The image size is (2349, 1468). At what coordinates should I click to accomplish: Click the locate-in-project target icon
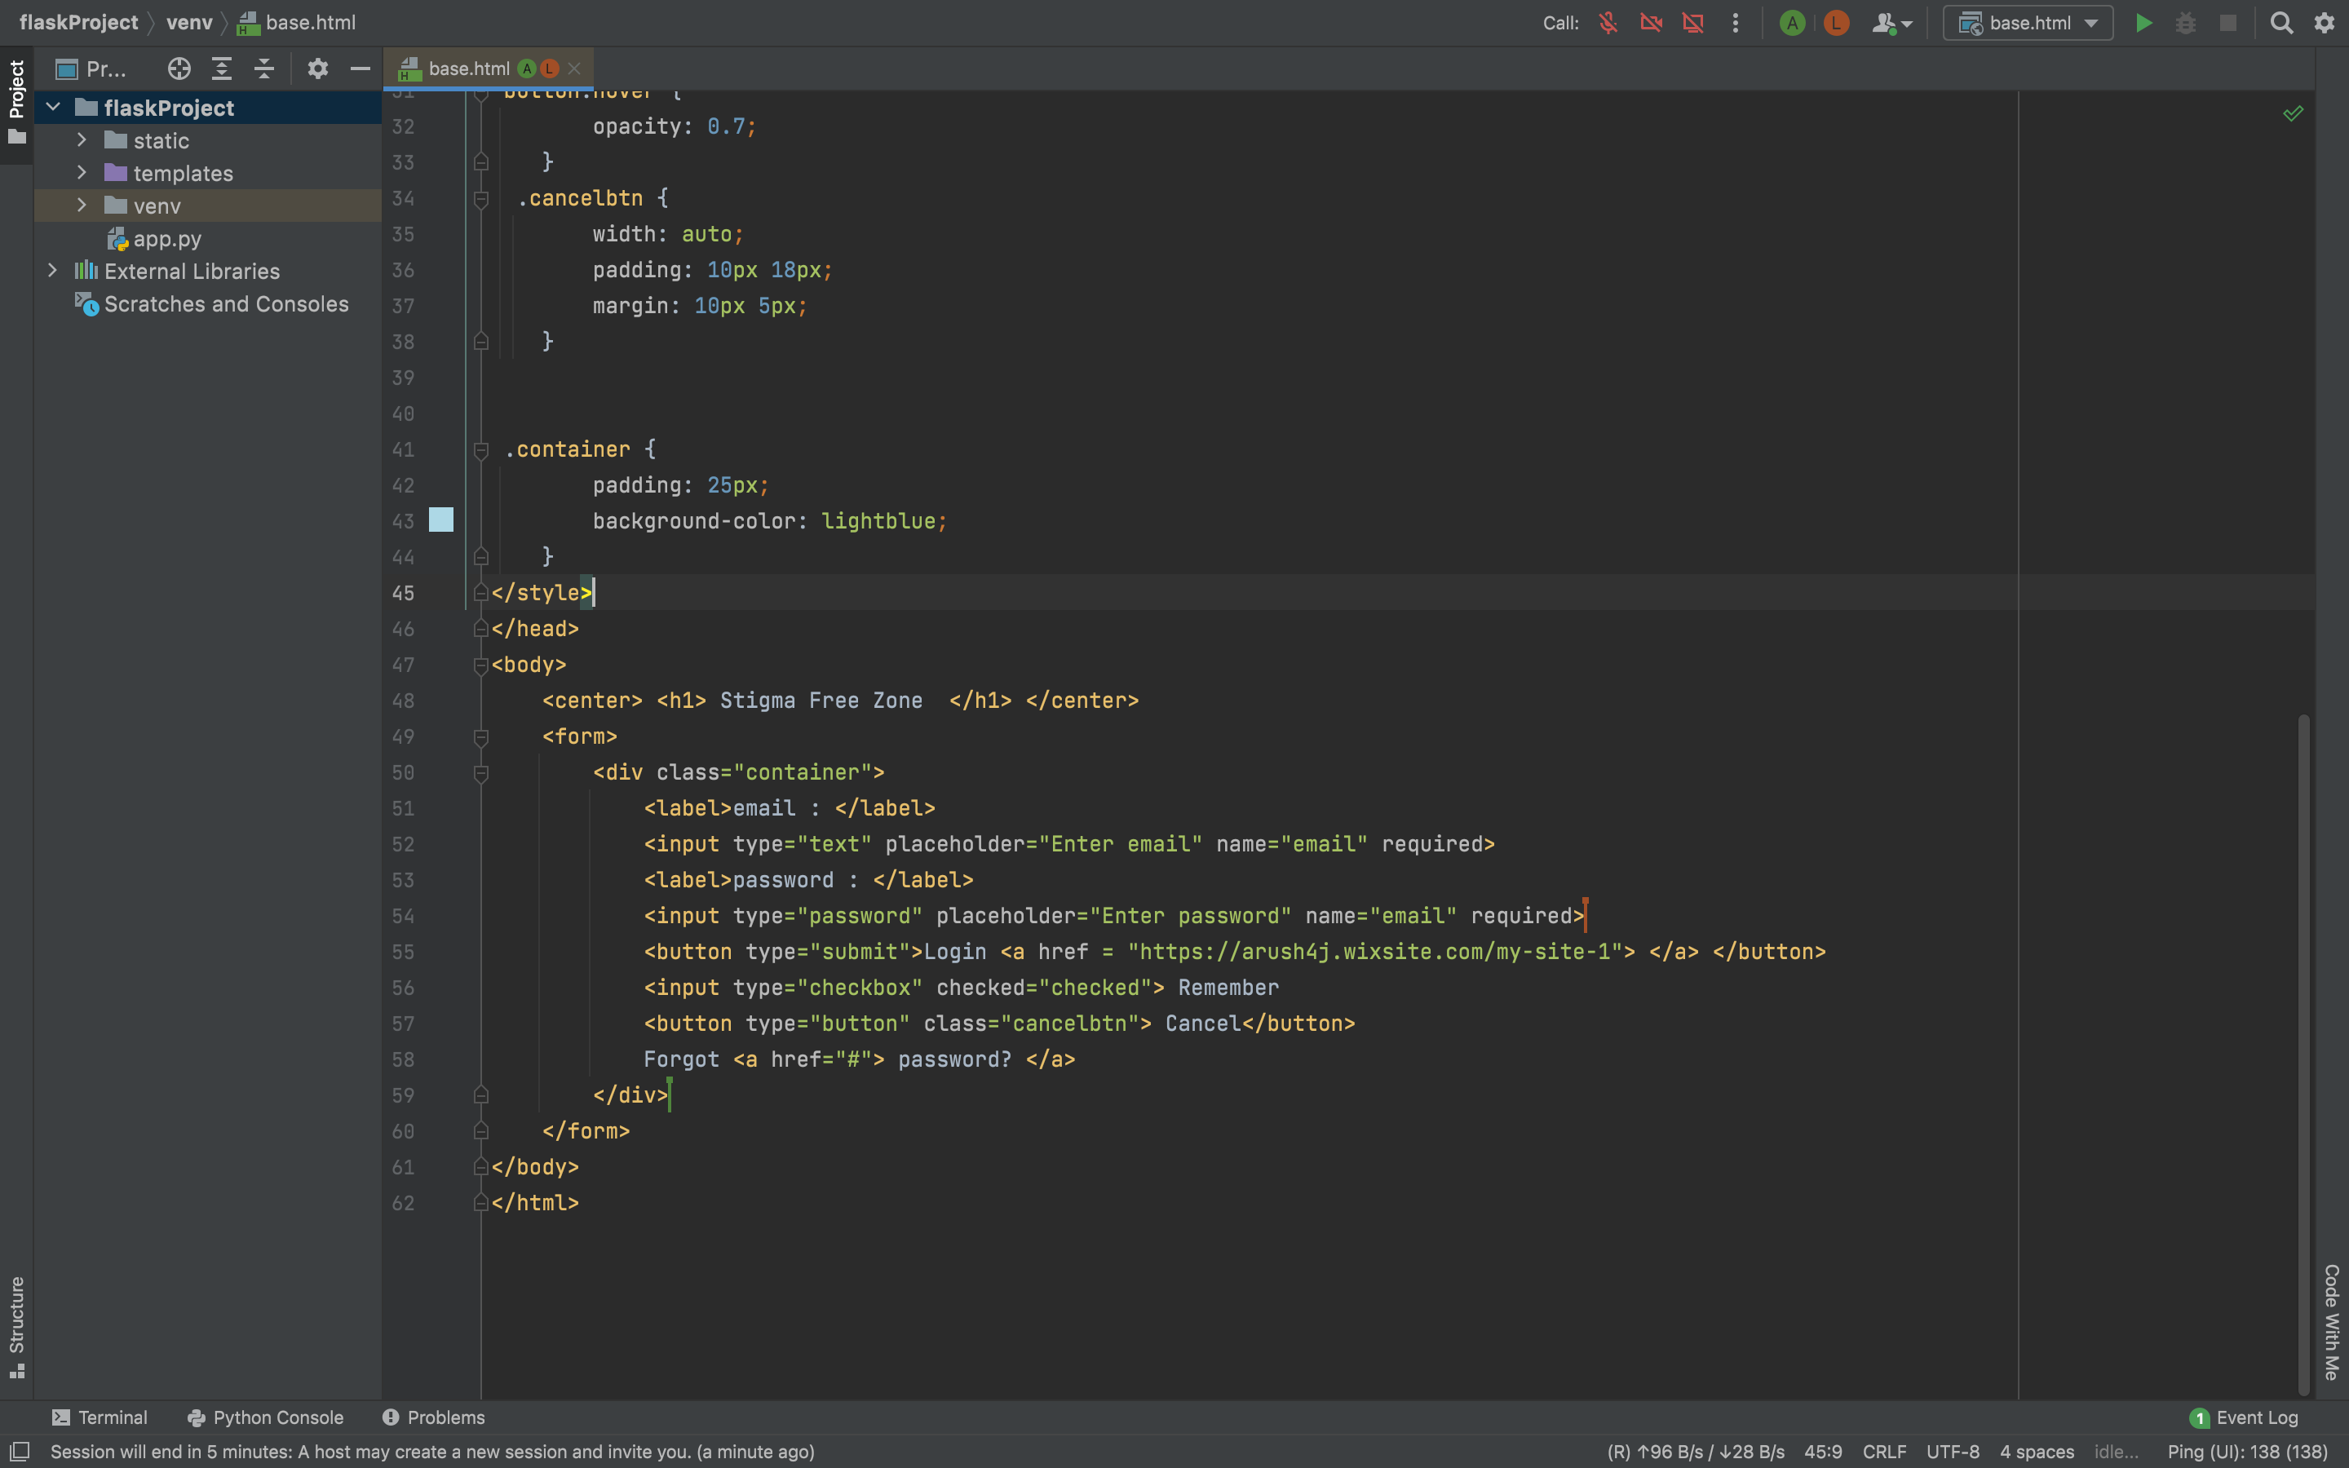pos(179,69)
